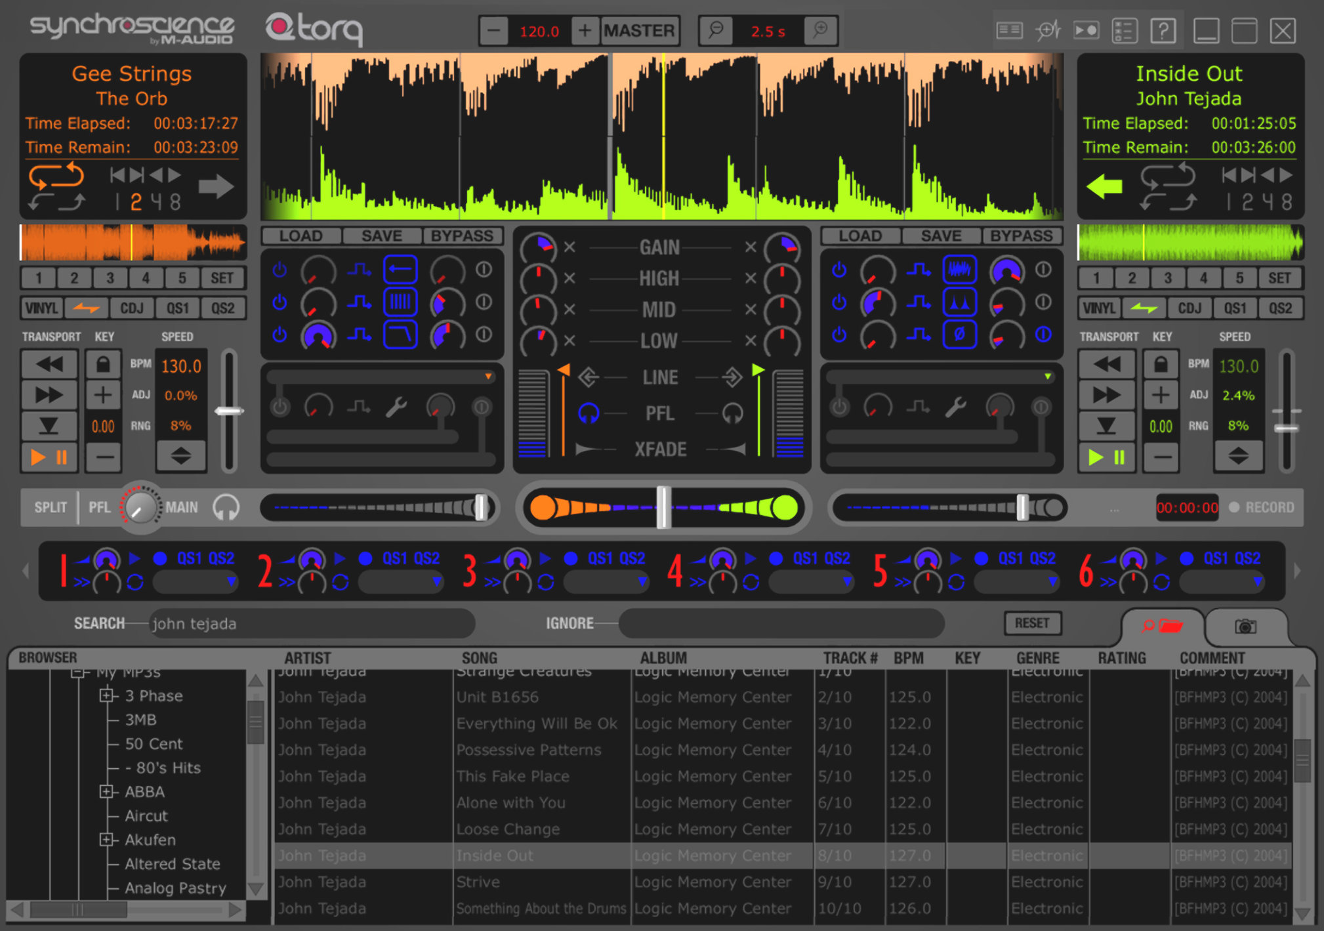
Task: Click LOAD on left effects rack
Action: 301,236
